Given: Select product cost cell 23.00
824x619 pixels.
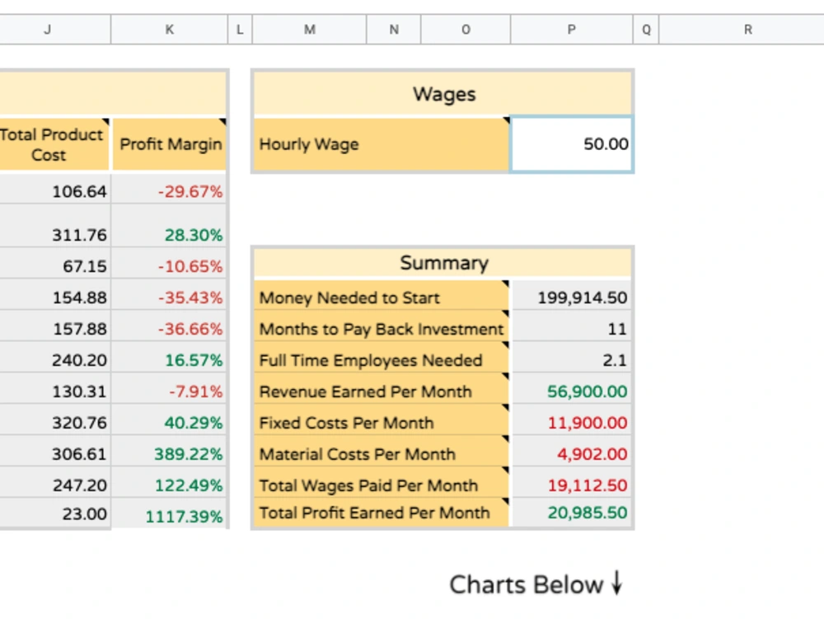Looking at the screenshot, I should pyautogui.click(x=54, y=513).
